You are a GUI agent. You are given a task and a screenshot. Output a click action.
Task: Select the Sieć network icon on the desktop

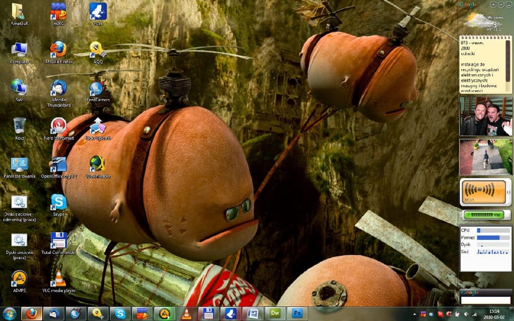tap(19, 90)
